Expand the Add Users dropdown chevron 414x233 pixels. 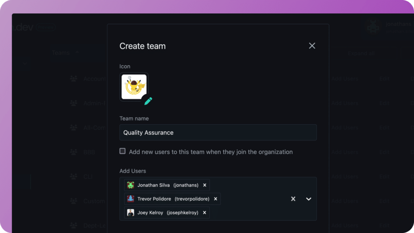[308, 199]
